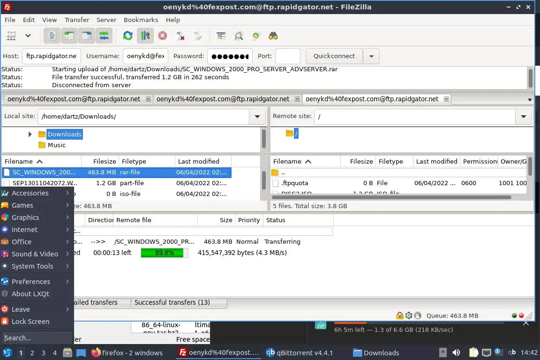Toggle processing of the transfer queue
540x360 pixels.
coord(145,36)
